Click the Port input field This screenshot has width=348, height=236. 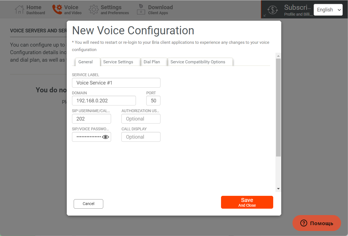(x=153, y=101)
